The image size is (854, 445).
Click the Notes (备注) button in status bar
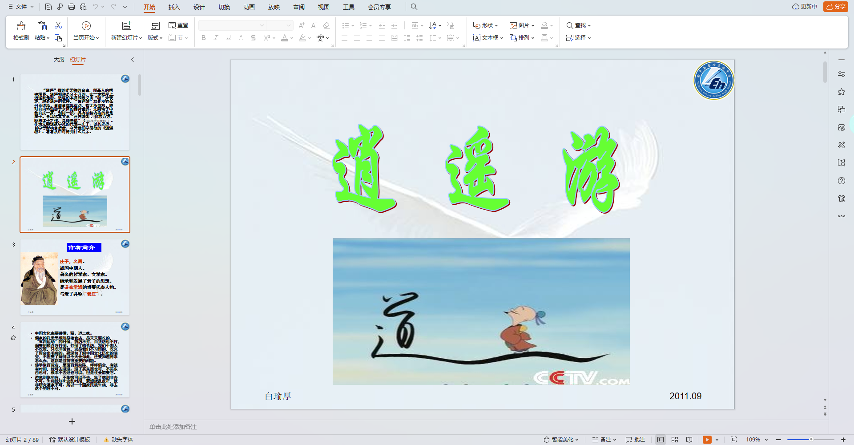click(604, 440)
